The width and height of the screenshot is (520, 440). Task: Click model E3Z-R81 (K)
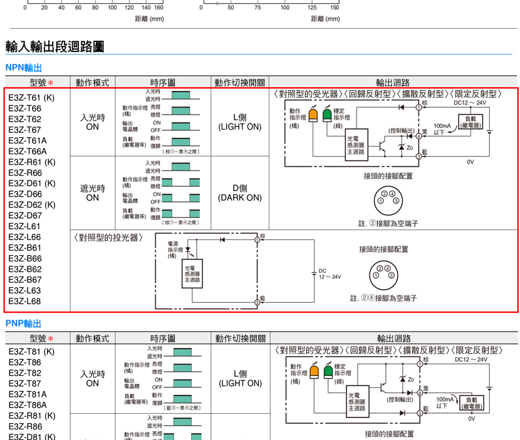(32, 416)
